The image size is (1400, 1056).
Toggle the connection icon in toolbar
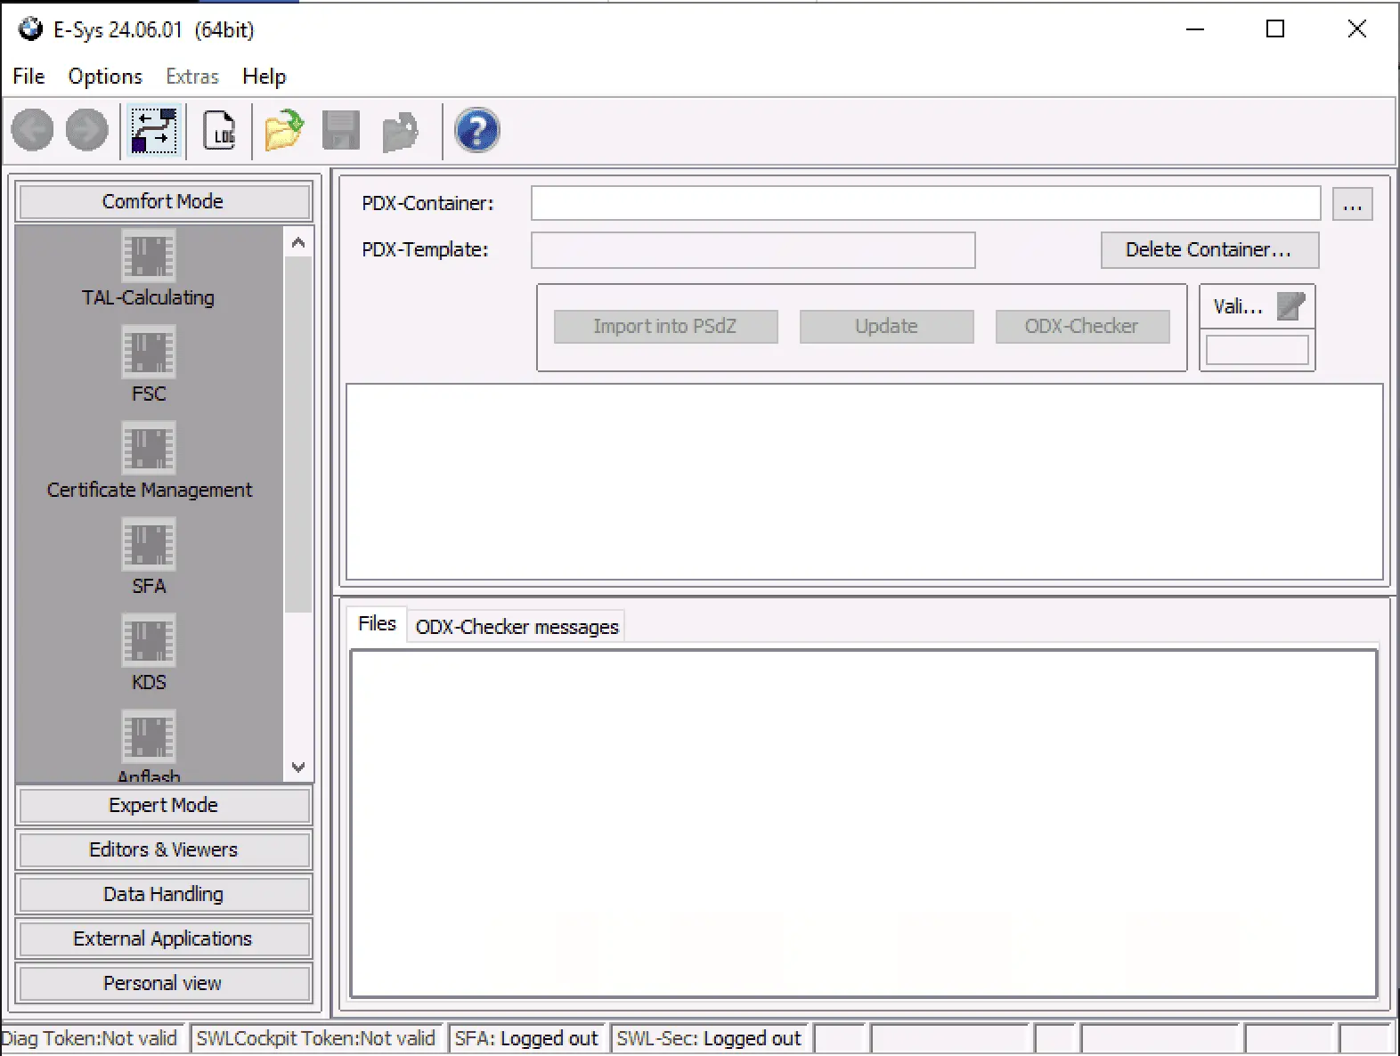(153, 131)
